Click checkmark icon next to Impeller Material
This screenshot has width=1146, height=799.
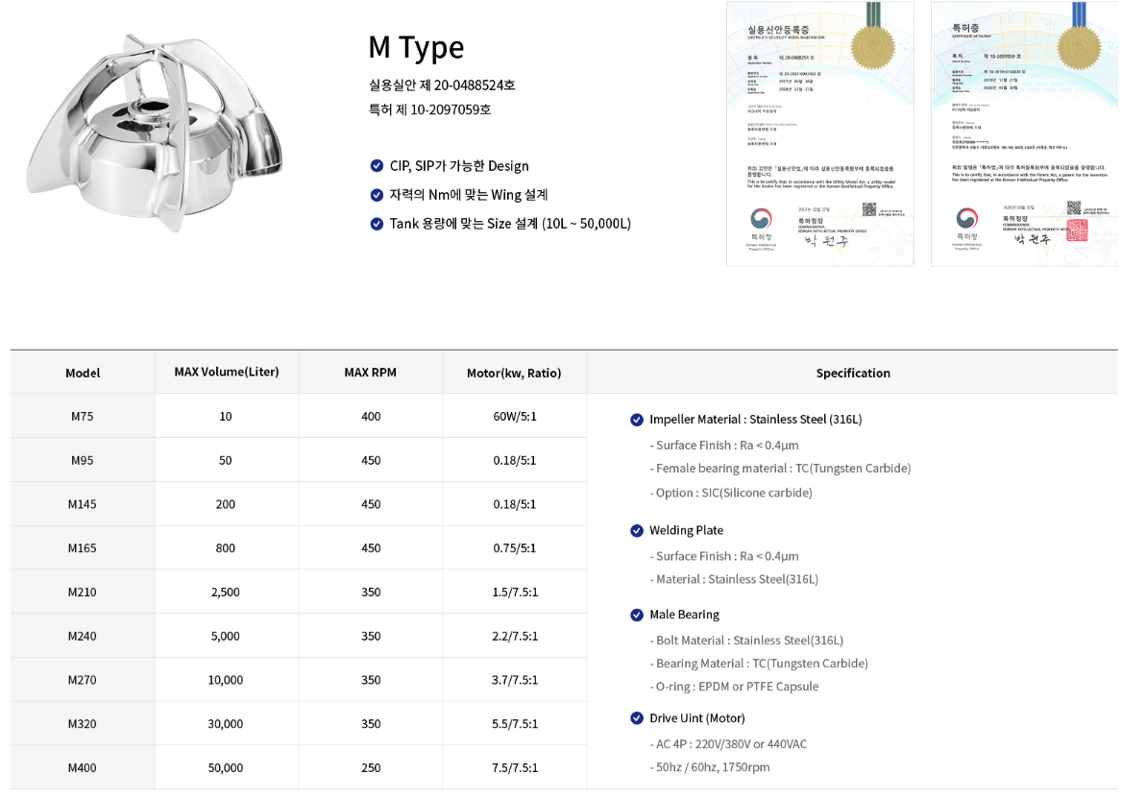637,420
